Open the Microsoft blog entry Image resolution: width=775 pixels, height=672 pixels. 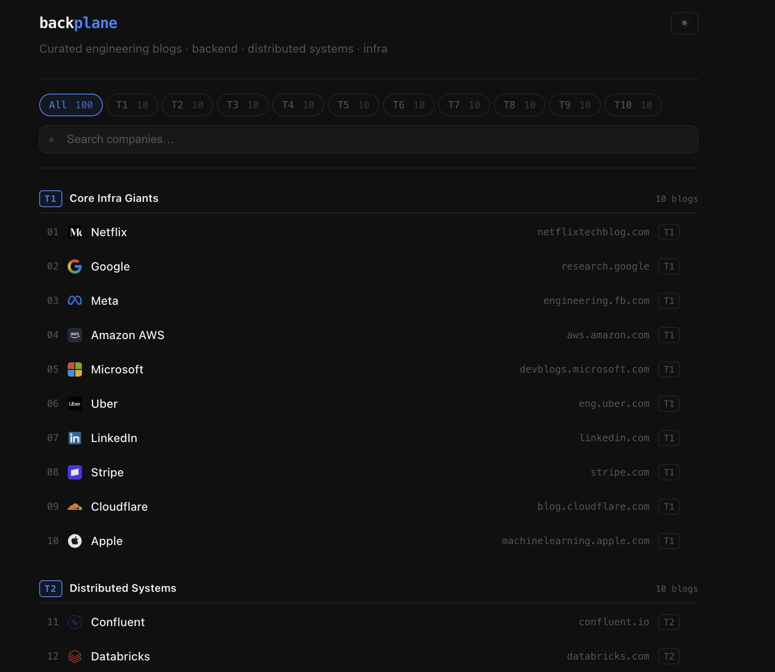tap(368, 369)
